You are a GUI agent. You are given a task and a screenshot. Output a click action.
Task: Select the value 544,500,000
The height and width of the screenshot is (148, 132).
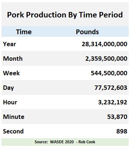coord(109,73)
